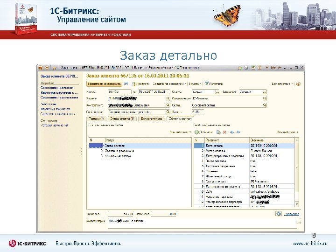Click the 1C main menu icon in title bar
This screenshot has width=336, height=252.
[41, 68]
